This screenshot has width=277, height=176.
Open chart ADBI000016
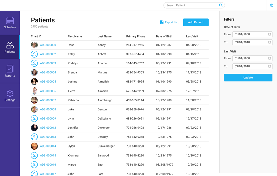coord(48,165)
